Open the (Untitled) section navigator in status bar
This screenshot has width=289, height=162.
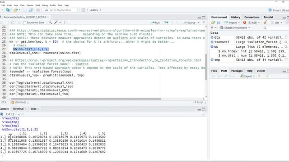pyautogui.click(x=20, y=102)
